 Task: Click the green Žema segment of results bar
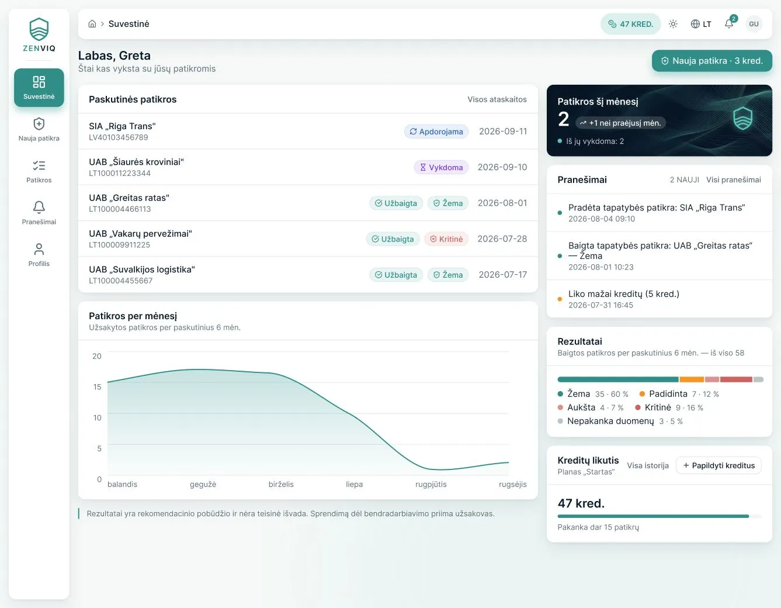pyautogui.click(x=618, y=379)
